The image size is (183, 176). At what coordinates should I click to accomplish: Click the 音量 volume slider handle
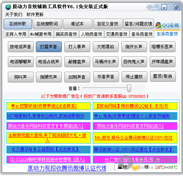[129, 88]
